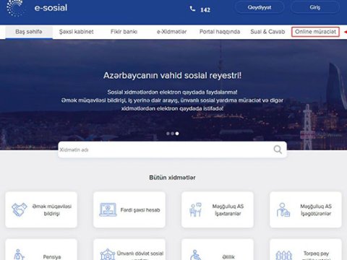Click the wheelchair Əlillik icon
Viewport: 347px width, 260px height.
(x=195, y=255)
